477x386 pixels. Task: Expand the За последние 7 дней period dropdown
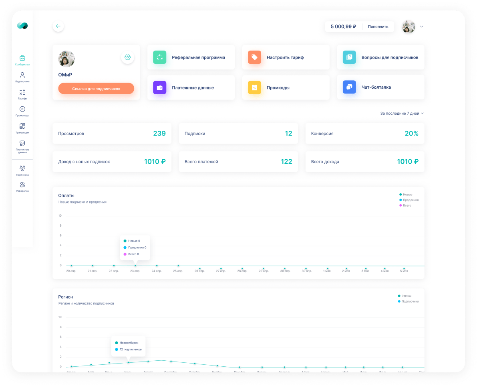point(402,113)
